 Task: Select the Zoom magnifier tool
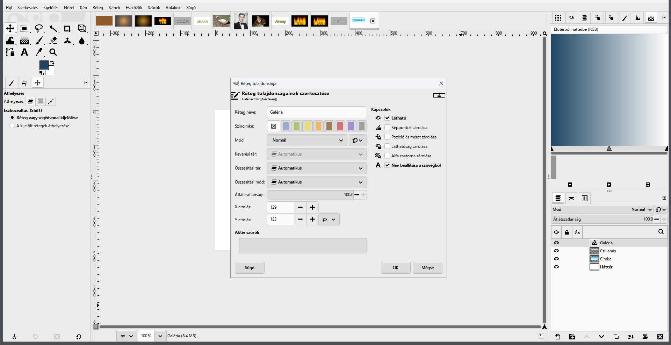point(53,52)
